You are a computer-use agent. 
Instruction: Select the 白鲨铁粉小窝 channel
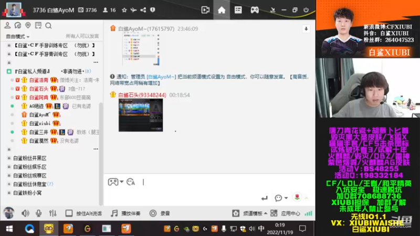(27, 193)
